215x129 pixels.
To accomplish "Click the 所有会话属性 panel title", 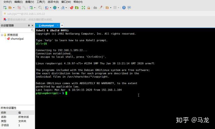I will tap(8, 108).
